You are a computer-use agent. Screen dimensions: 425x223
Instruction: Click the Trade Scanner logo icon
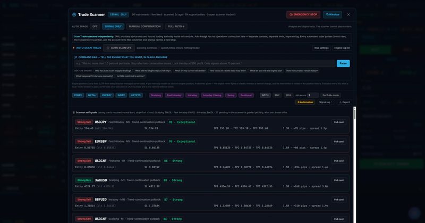(74, 15)
